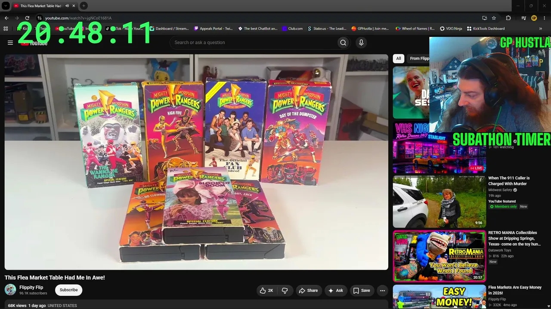Open the Appeals Portal bookmark
Screen dimensions: 551x309
tap(213, 29)
